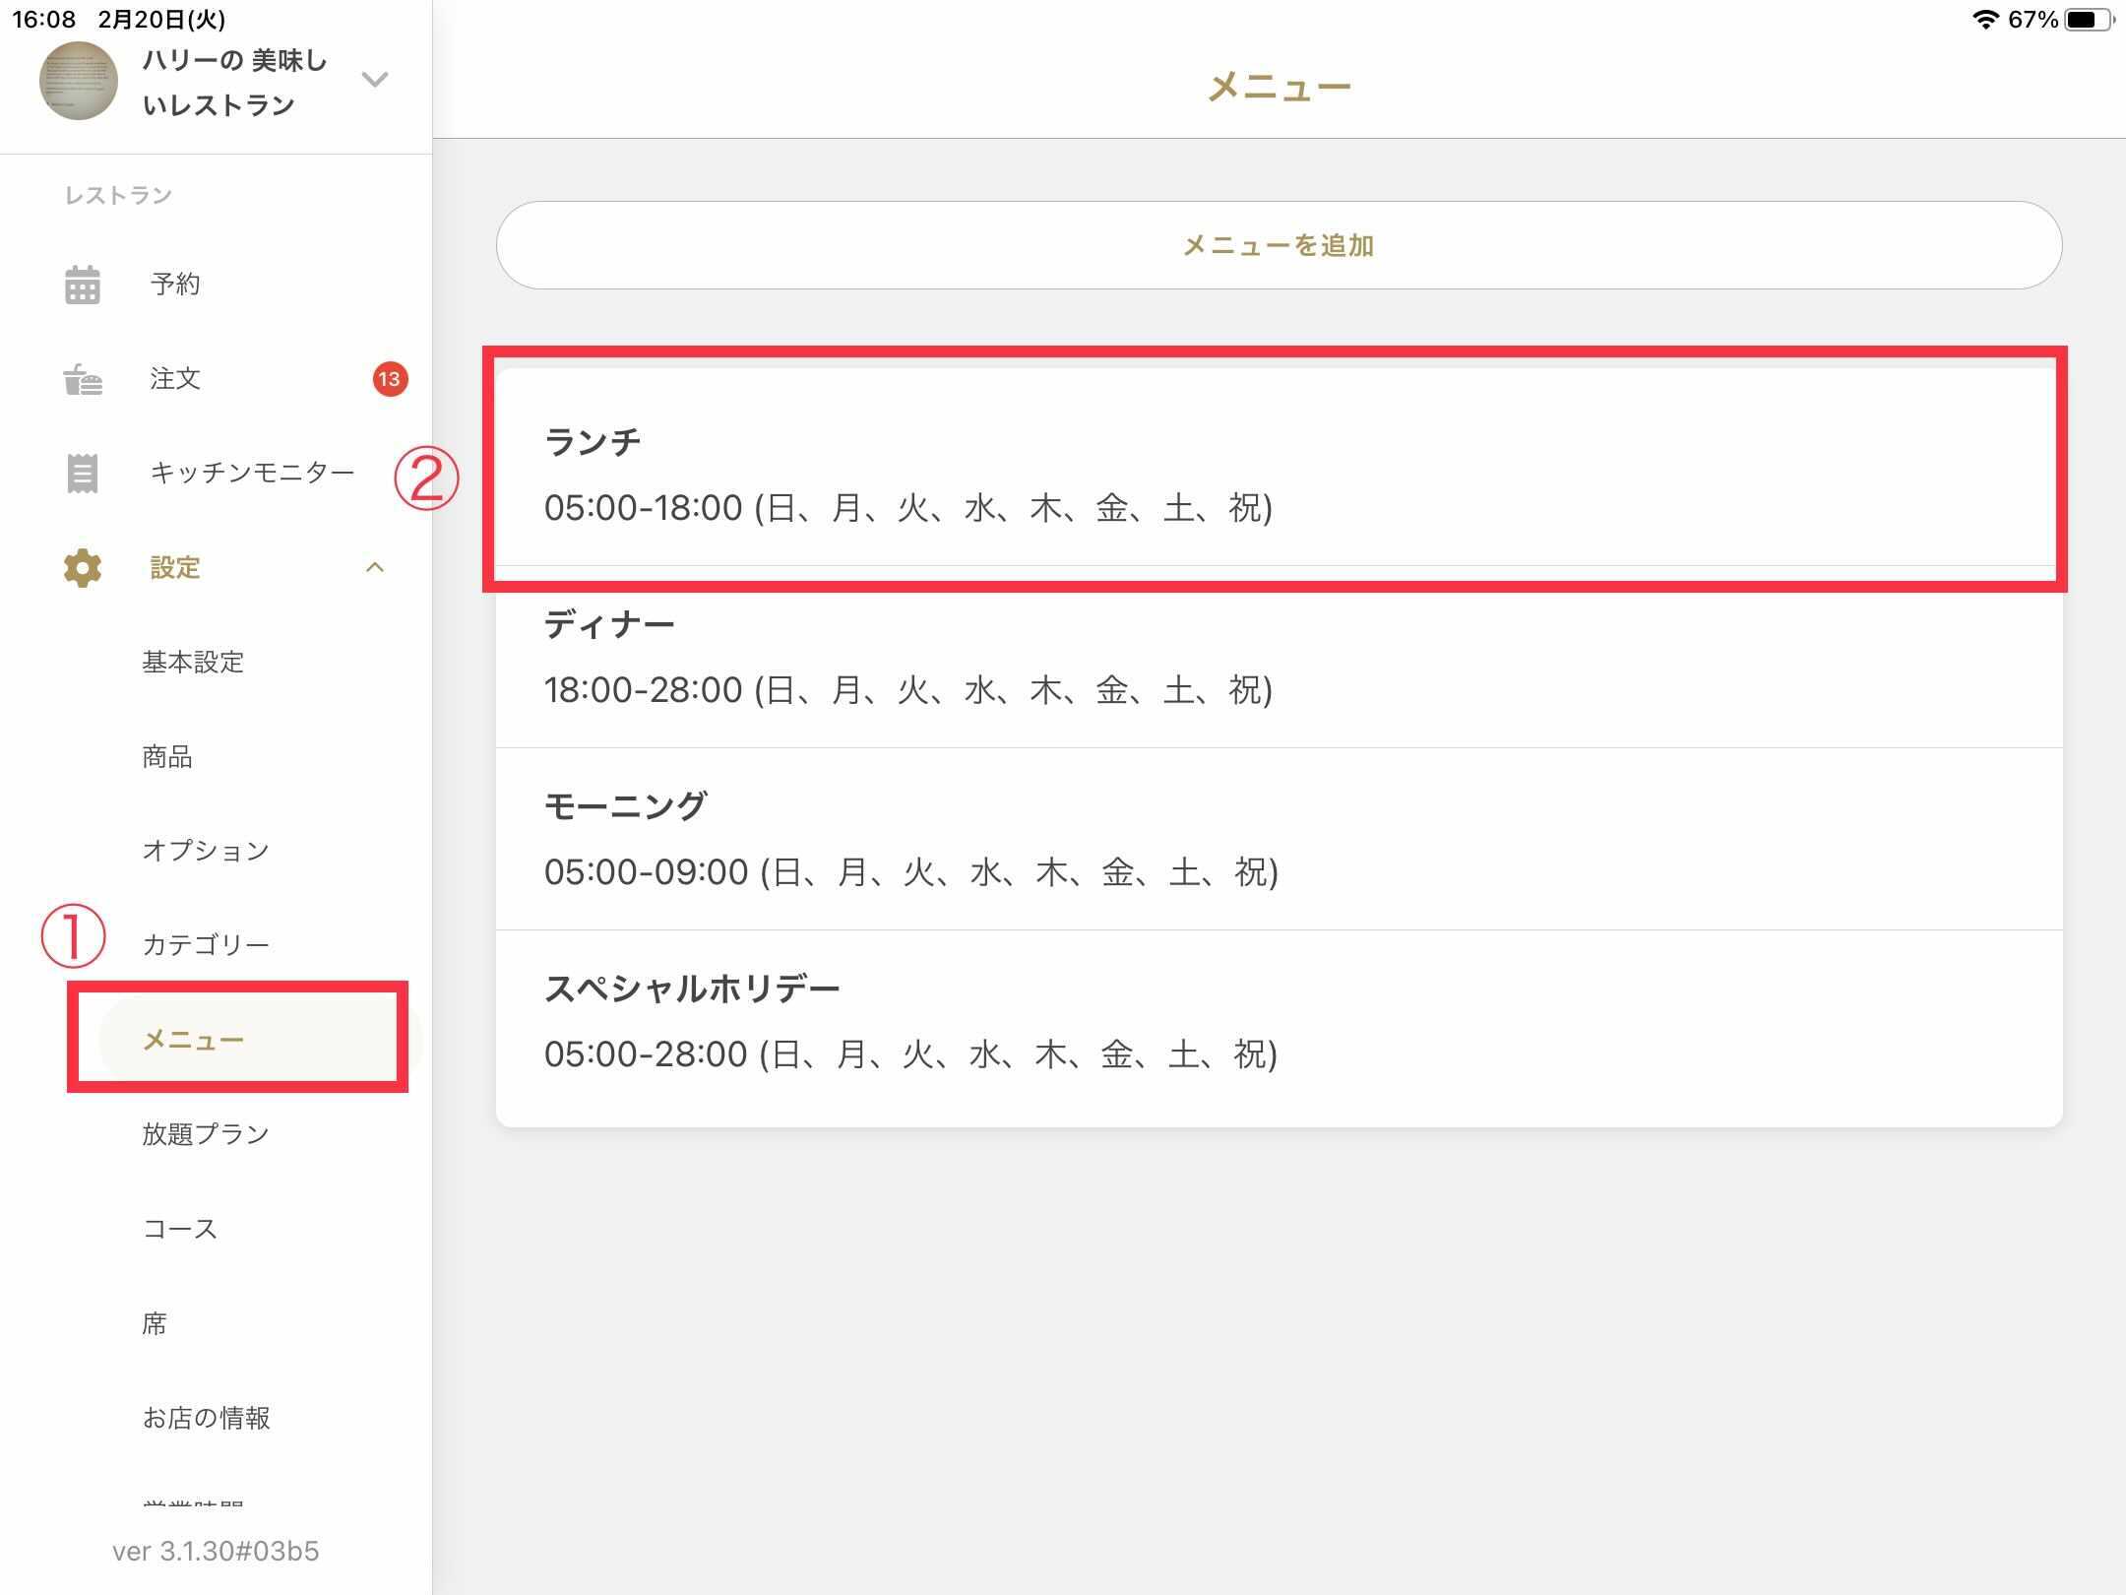The image size is (2126, 1595).
Task: Open オプション settings
Action: pos(206,851)
